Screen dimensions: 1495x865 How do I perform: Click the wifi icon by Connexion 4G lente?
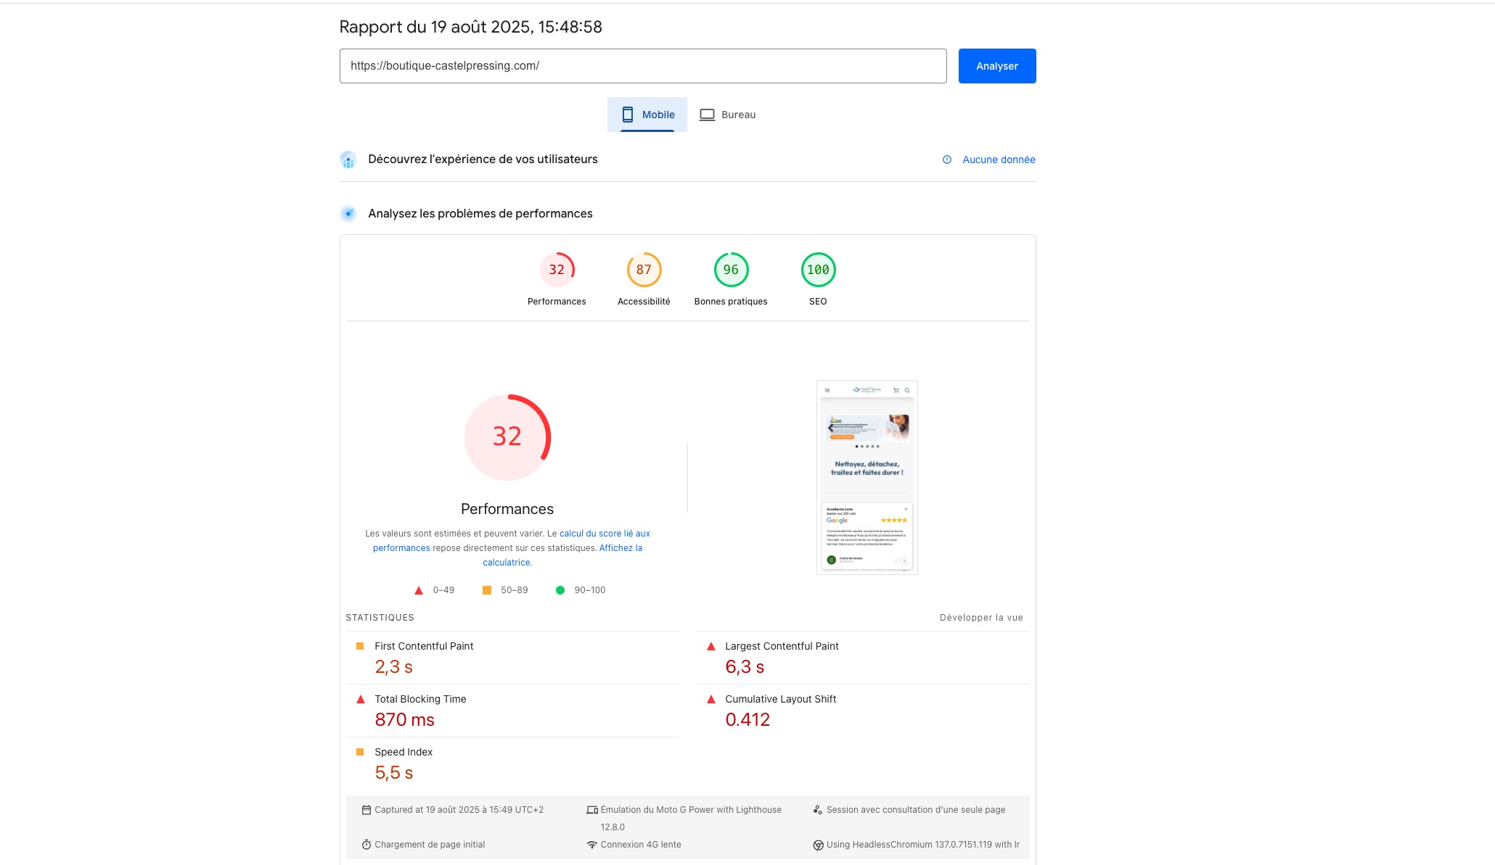pos(592,845)
